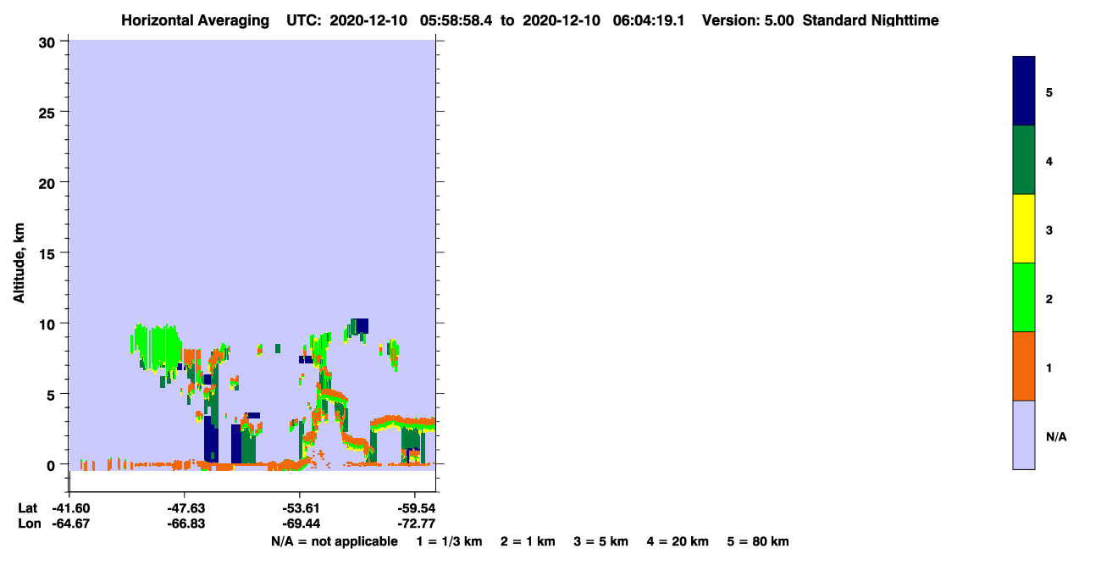Click the large bright green cloud patch near 8 km
Viewport: 1101px width, 565px height.
[x=159, y=347]
